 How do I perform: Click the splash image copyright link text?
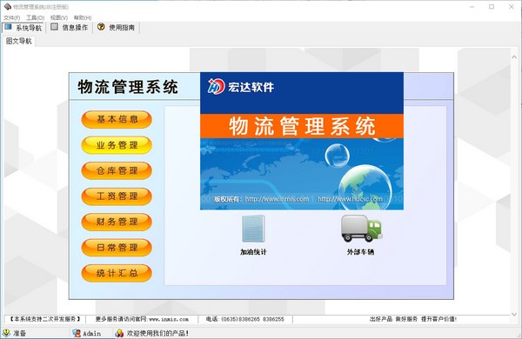(298, 199)
